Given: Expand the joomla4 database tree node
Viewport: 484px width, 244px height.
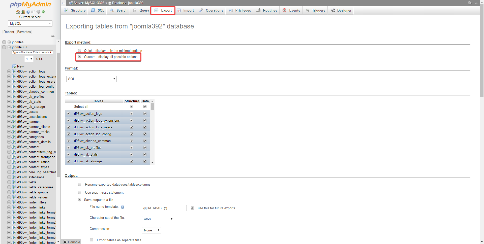Looking at the screenshot, I should click(x=4, y=42).
